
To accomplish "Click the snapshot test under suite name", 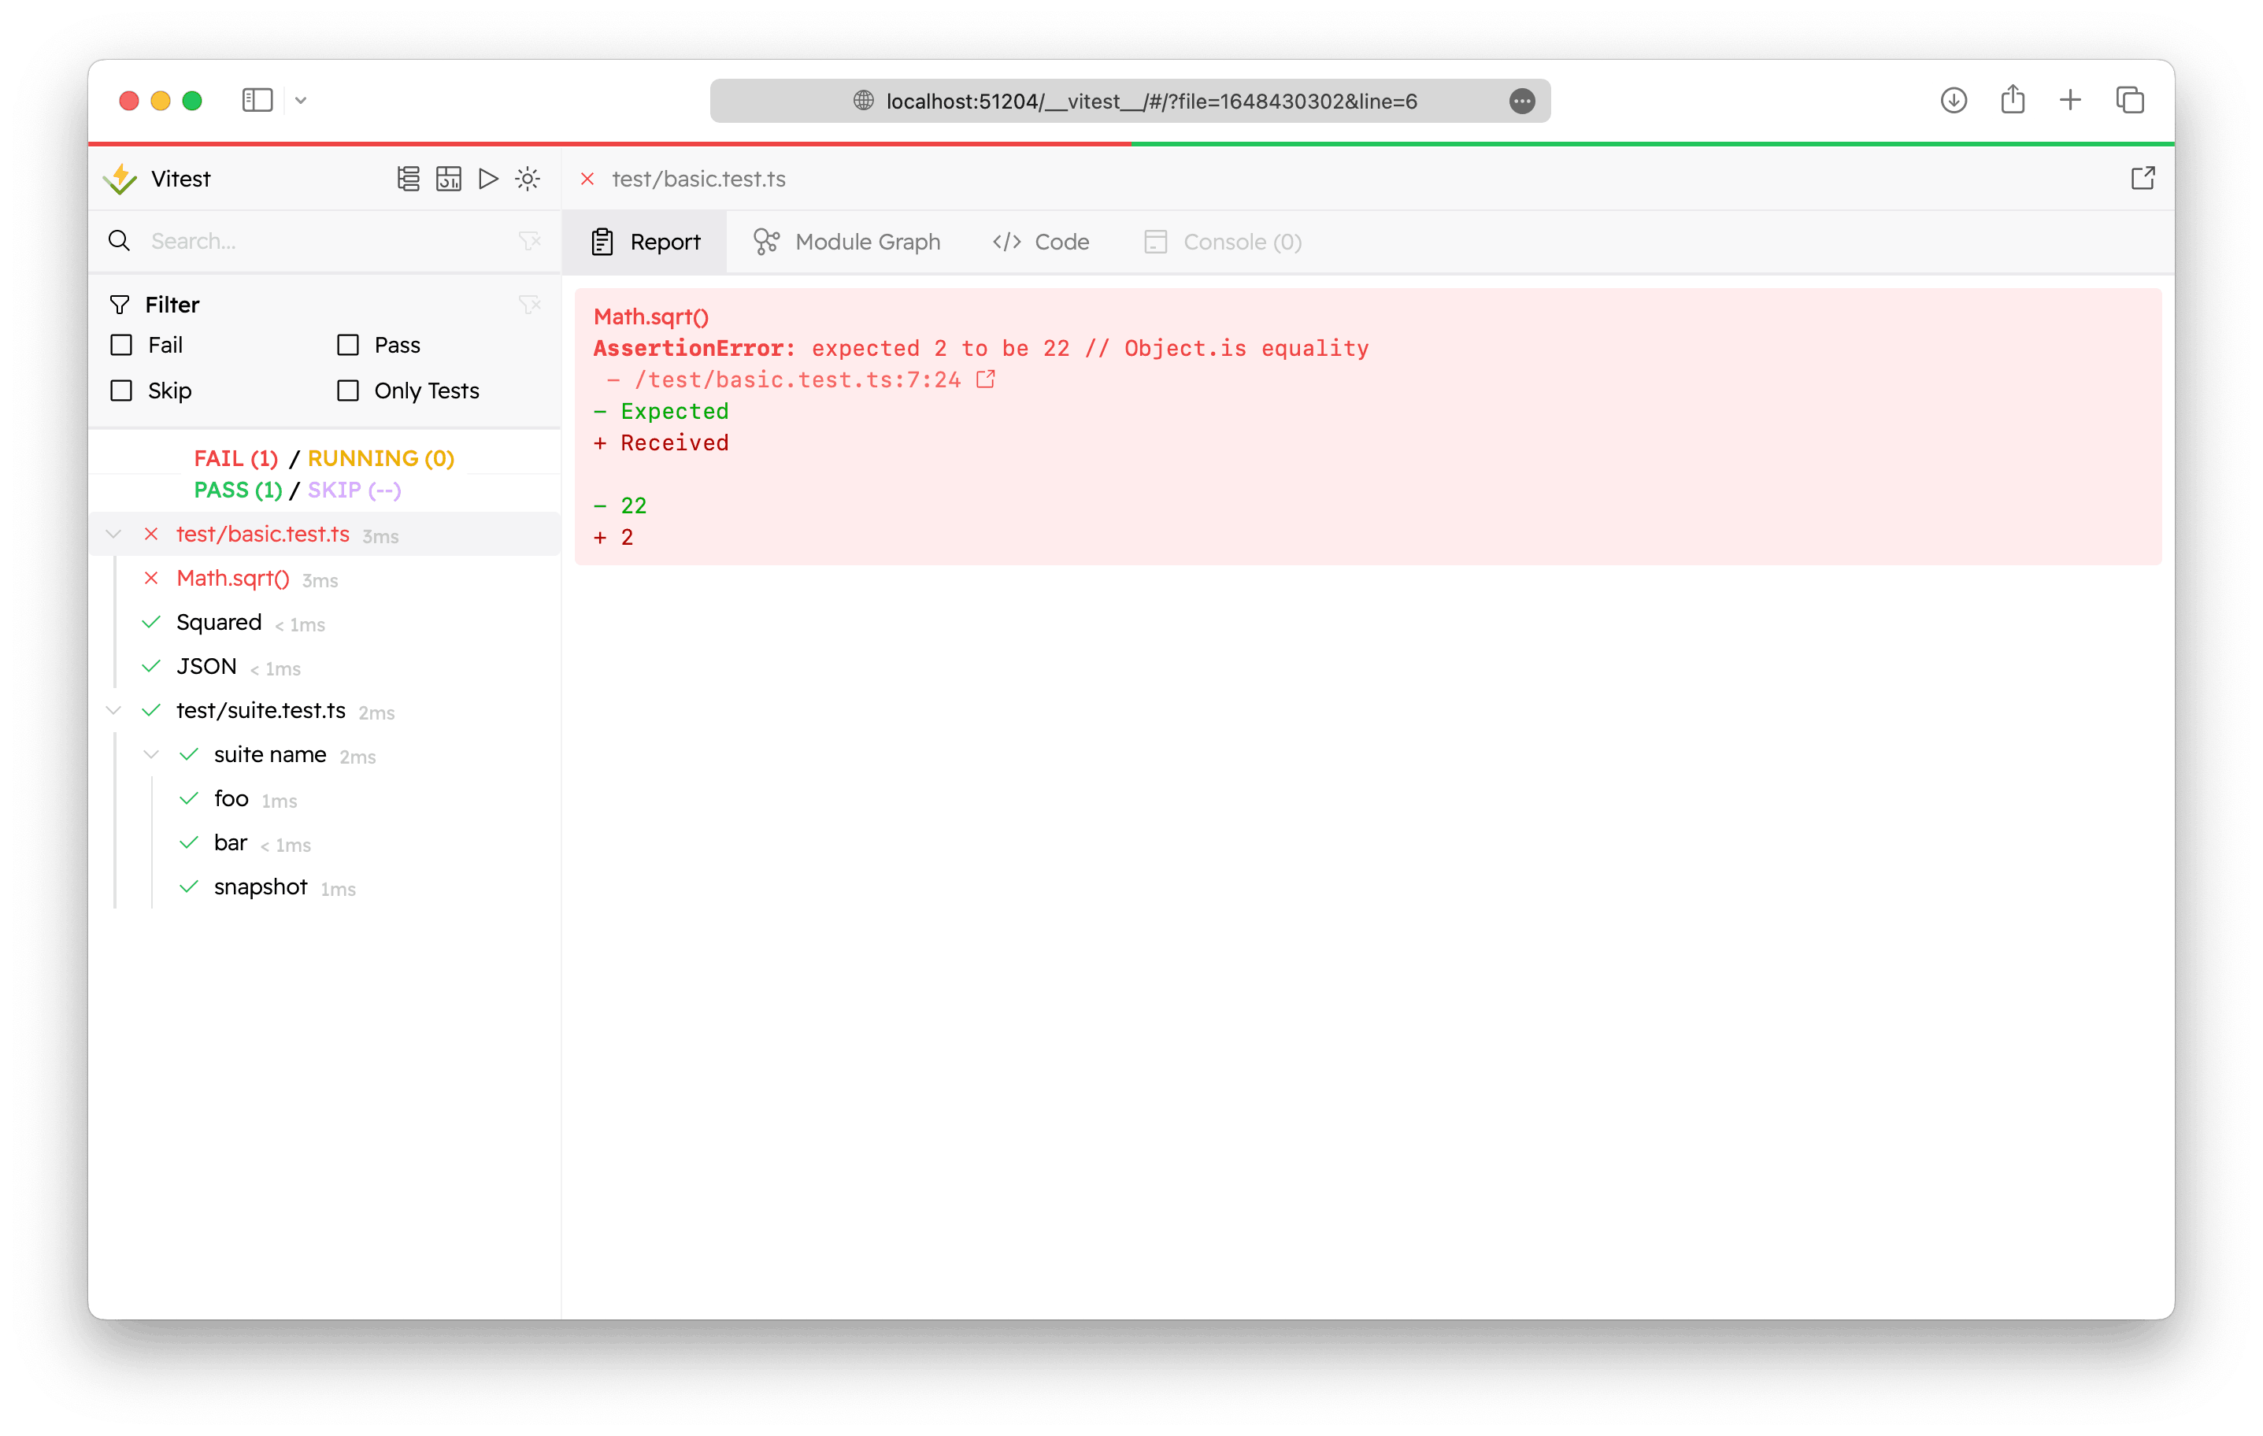I will tap(259, 886).
